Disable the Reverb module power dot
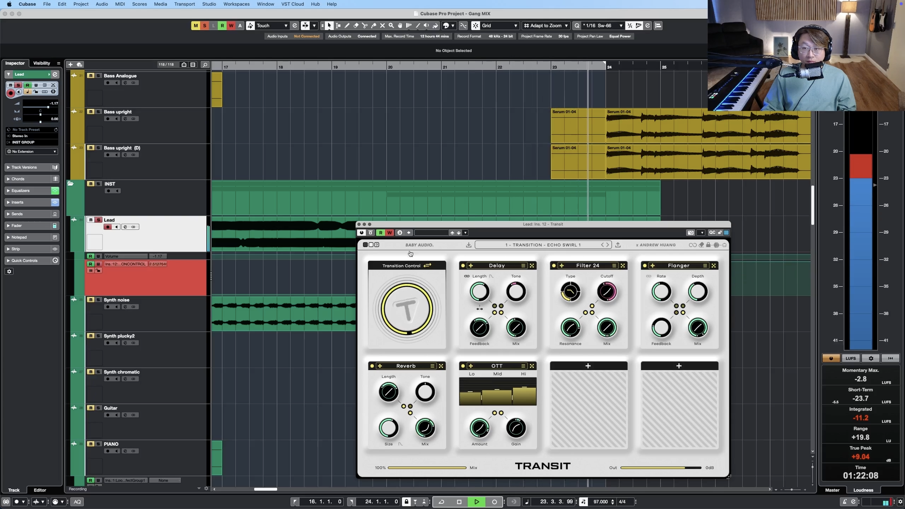The image size is (905, 509). [x=372, y=366]
